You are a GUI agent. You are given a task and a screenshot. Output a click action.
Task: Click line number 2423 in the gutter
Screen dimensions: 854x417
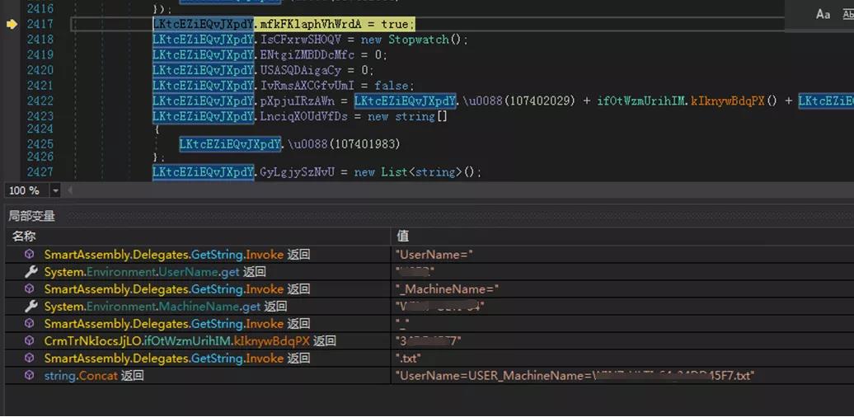[40, 116]
